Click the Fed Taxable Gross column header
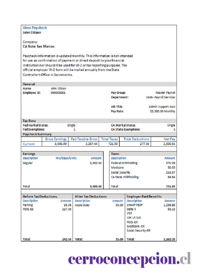198x276 pixels. (x=84, y=139)
